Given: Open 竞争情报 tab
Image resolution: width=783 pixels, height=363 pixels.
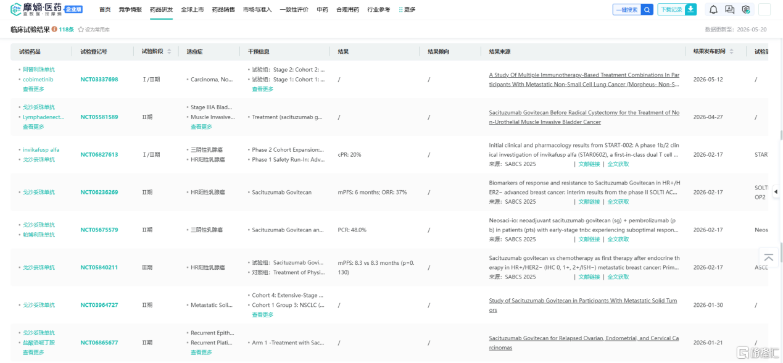Looking at the screenshot, I should click(x=130, y=9).
